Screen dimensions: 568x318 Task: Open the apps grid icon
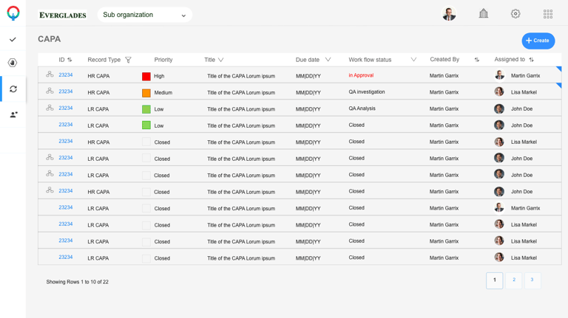point(548,14)
